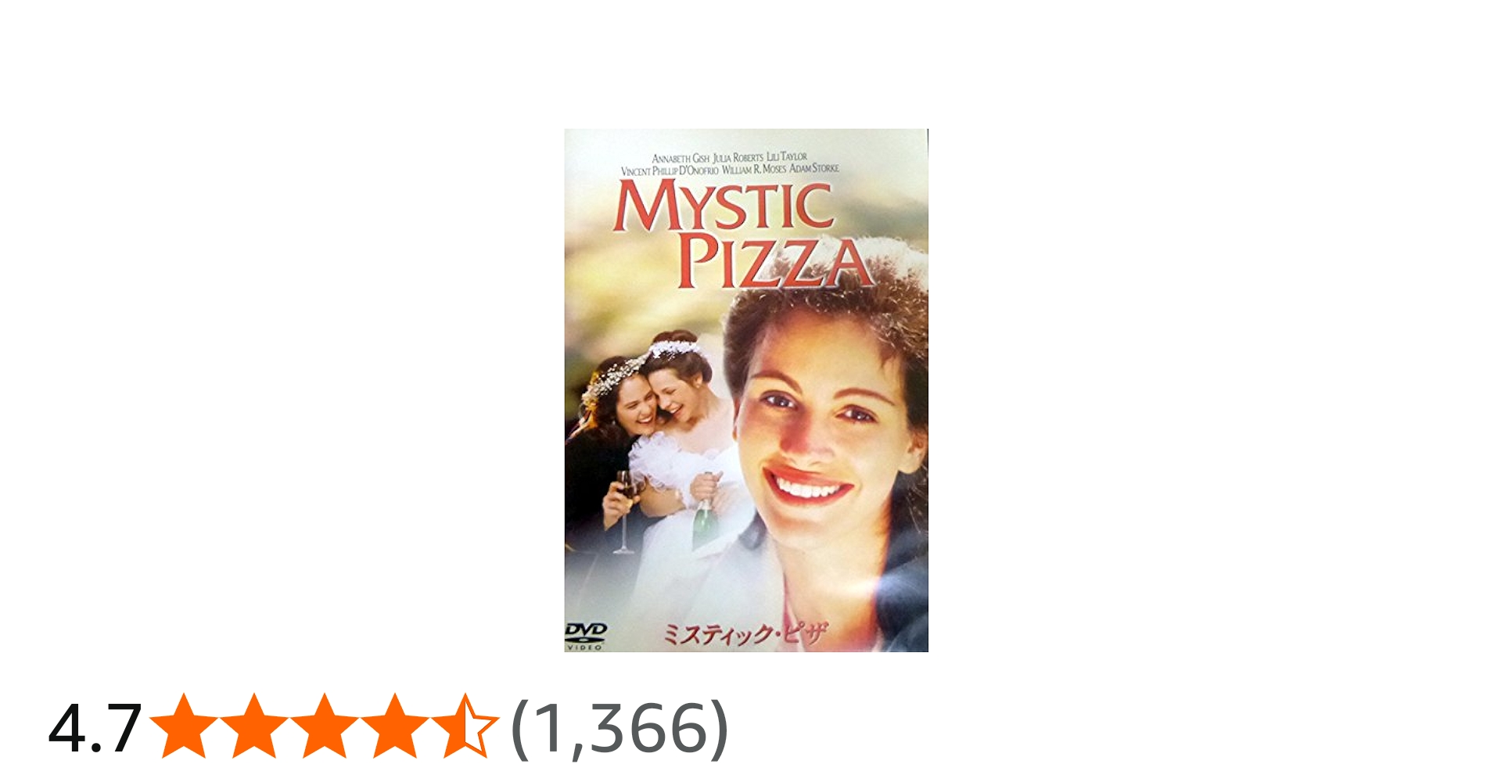Click the Japanese title ミスティック・ピザ
The image size is (1494, 782).
pyautogui.click(x=743, y=634)
